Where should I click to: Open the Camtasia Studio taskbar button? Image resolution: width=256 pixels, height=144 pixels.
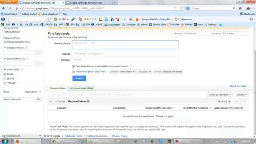tap(100, 141)
